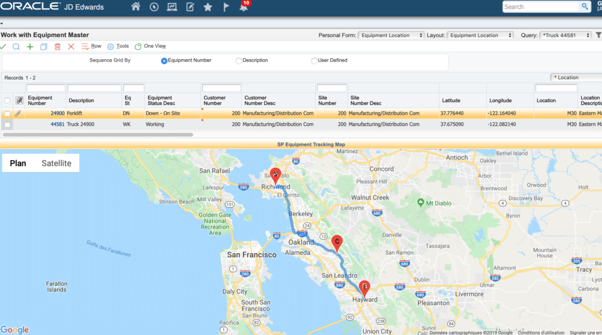Open the Row menu icon
The width and height of the screenshot is (602, 335).
point(85,47)
